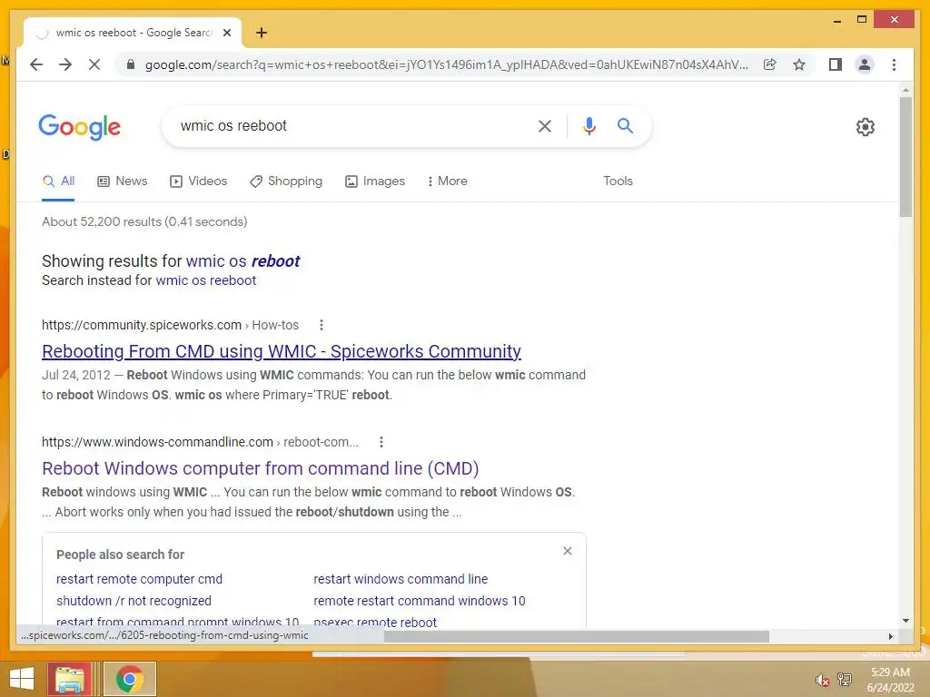Clear the Google search box text
Screen dimensions: 930x697
545,125
